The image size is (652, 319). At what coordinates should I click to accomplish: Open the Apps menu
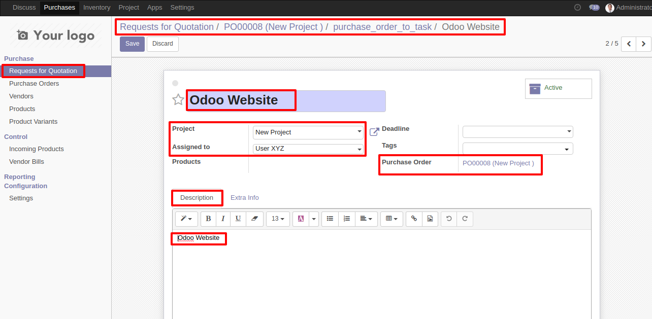(x=155, y=8)
